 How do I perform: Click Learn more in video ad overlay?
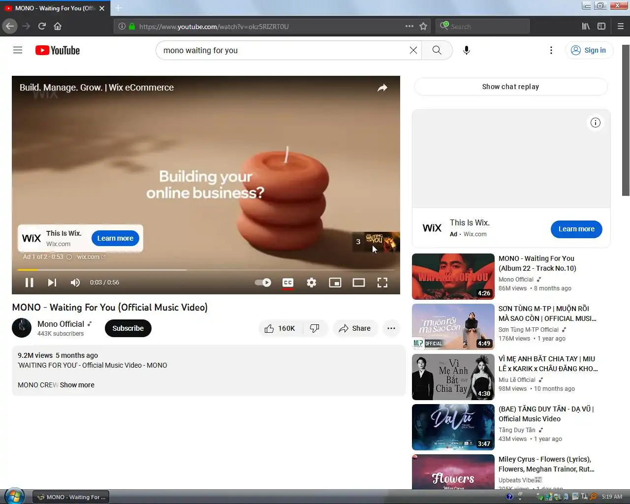(115, 238)
